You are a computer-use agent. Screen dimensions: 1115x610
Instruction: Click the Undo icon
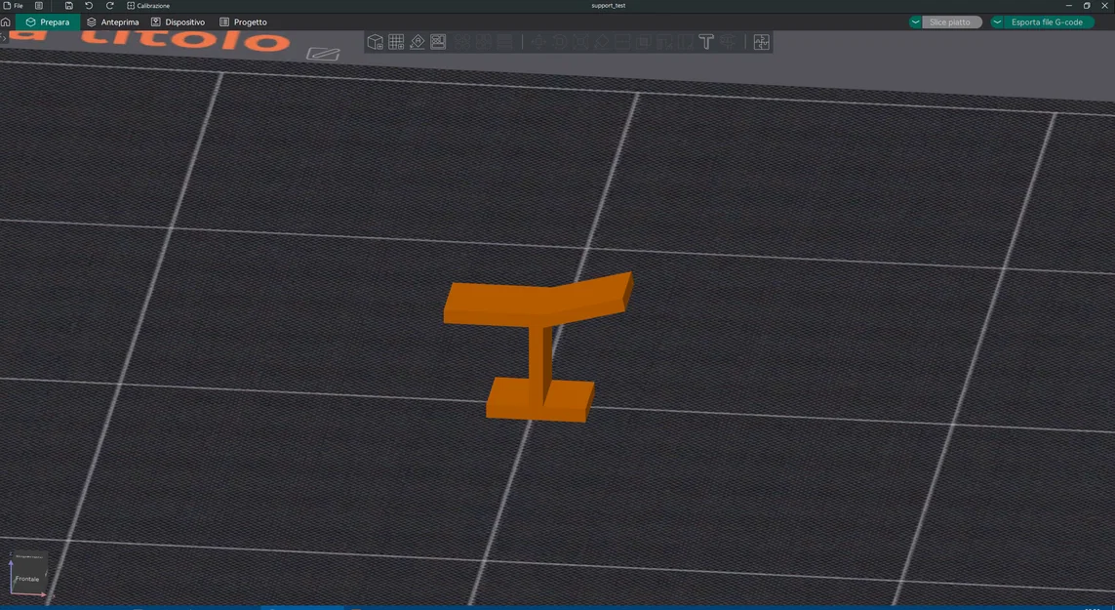(x=89, y=5)
